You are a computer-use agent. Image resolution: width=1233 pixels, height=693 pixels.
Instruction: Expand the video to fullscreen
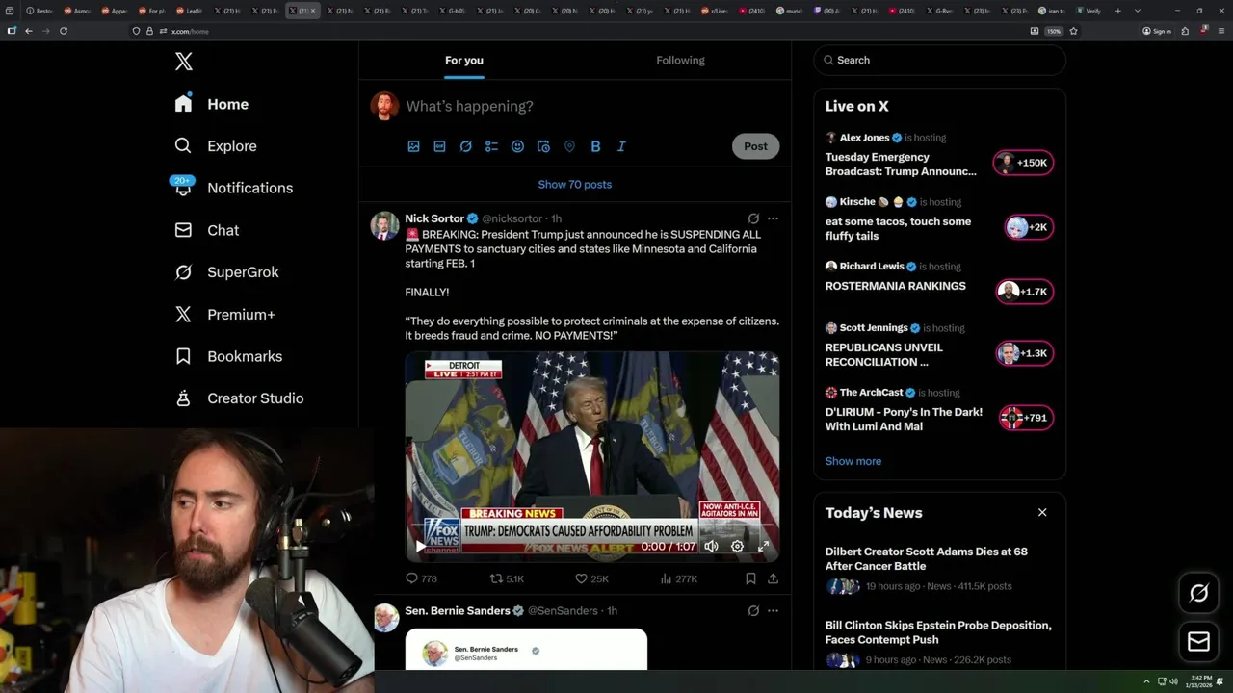[x=763, y=546]
